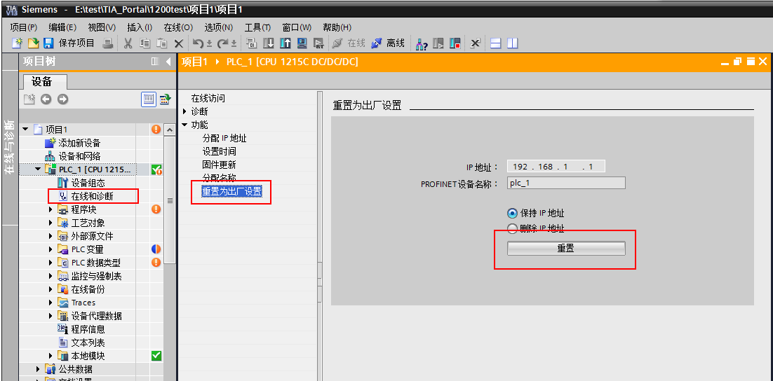Toggle tree overview list icon

(149, 99)
